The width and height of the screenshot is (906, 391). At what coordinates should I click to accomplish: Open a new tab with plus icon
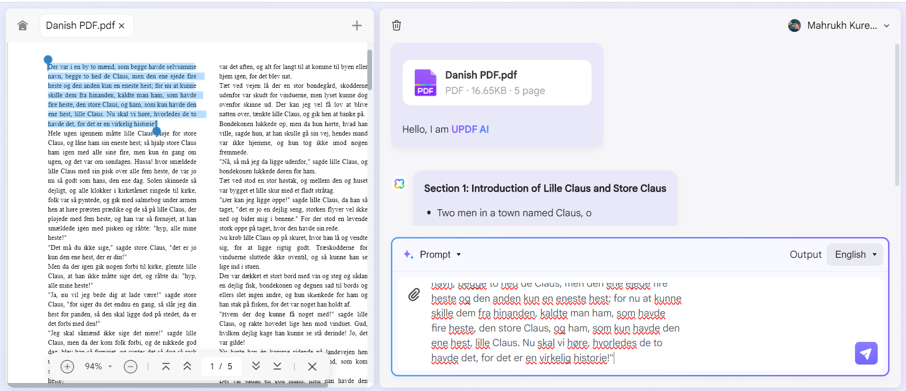tap(357, 25)
